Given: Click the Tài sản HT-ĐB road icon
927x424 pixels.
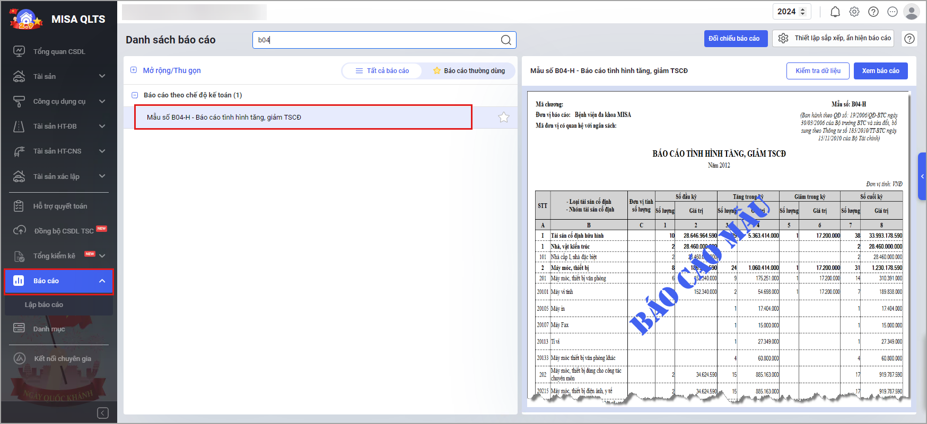Looking at the screenshot, I should pyautogui.click(x=19, y=126).
